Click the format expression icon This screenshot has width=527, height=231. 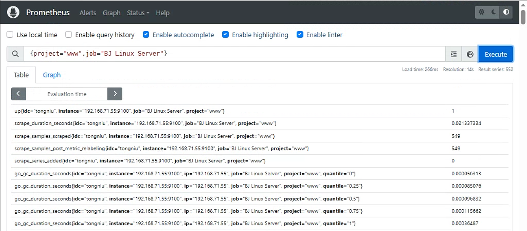click(453, 54)
